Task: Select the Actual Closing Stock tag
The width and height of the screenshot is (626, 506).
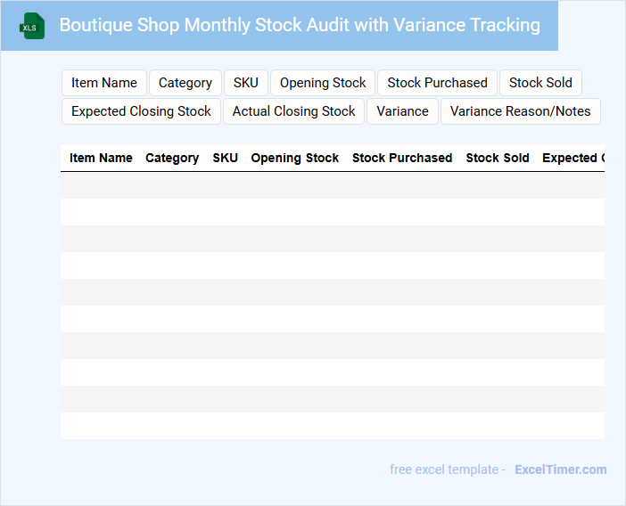Action: [x=294, y=111]
